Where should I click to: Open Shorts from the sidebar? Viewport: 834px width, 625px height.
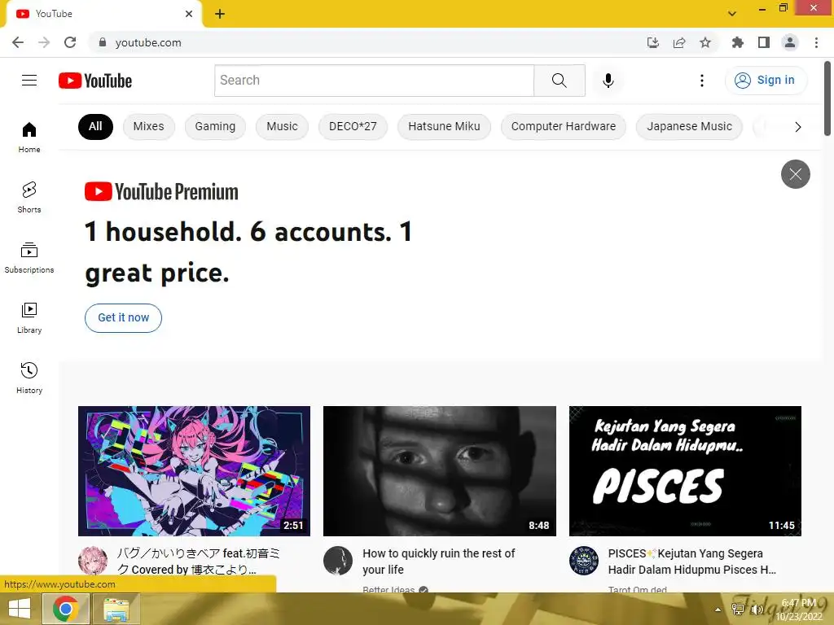coord(29,197)
